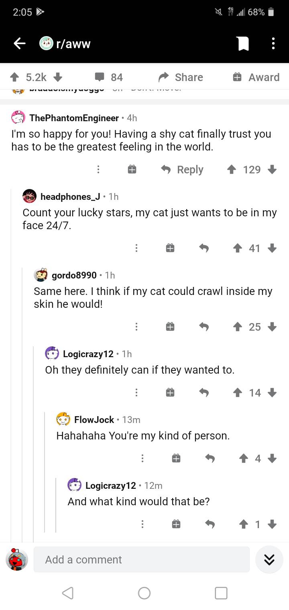
Task: Open the three-dot overflow menu in header
Action: (x=273, y=44)
